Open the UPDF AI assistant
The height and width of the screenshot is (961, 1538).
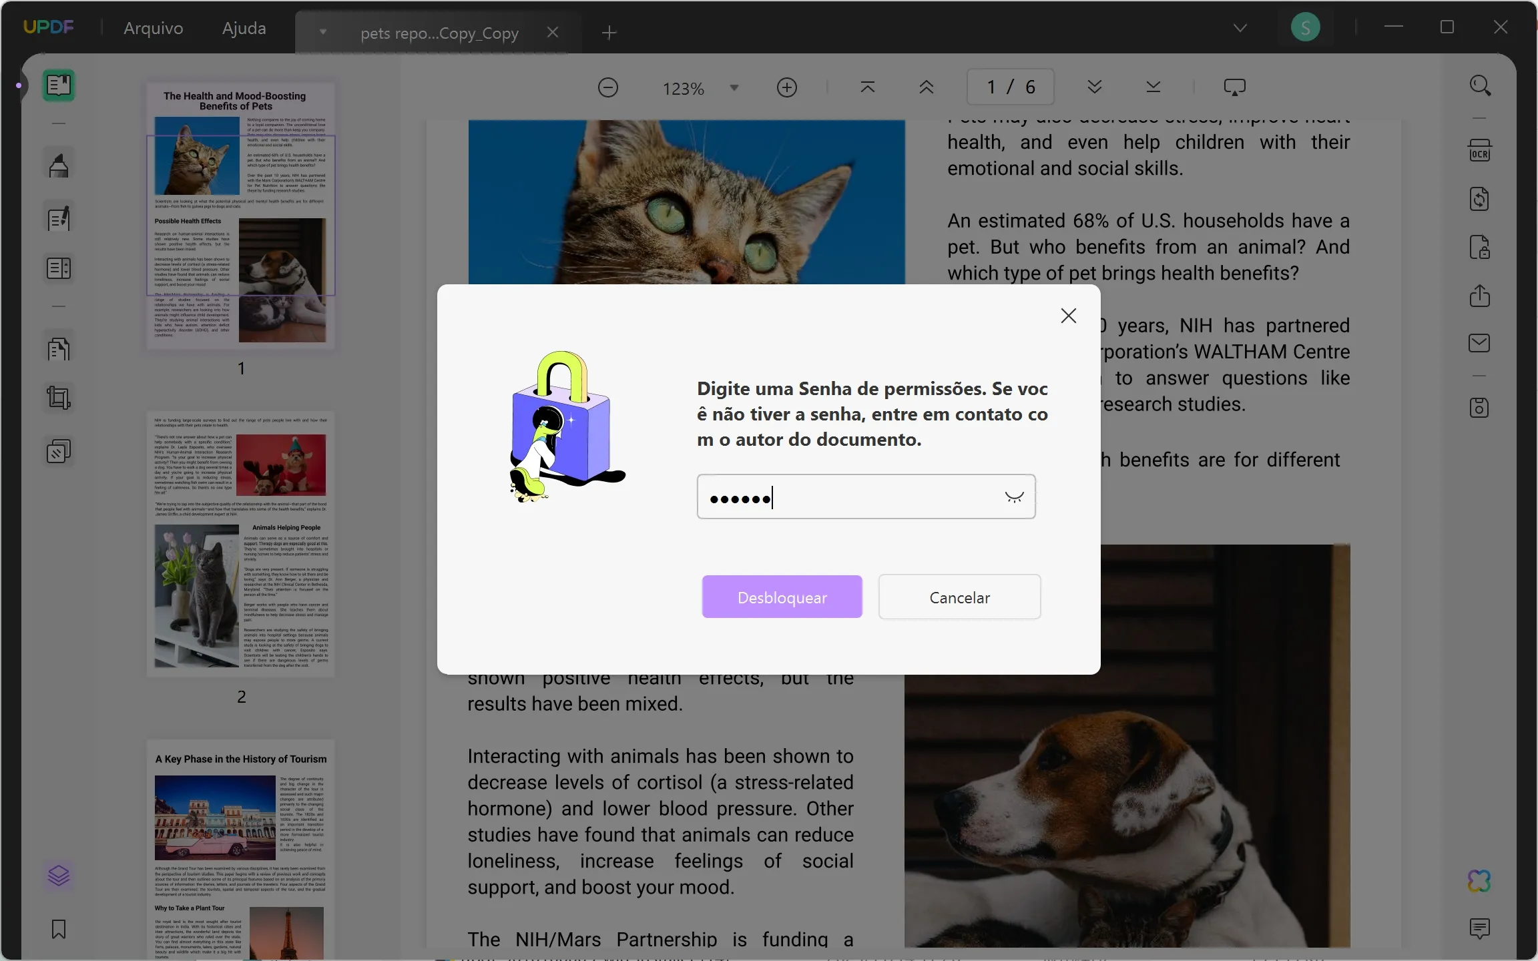1479,881
